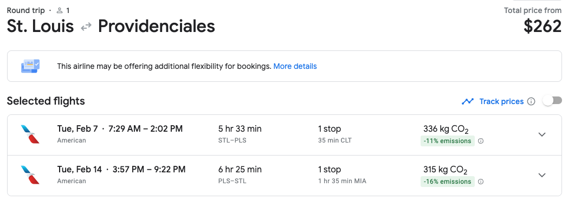Screen dimensions: 568x200
Task: Open the More details link
Action: (x=295, y=66)
